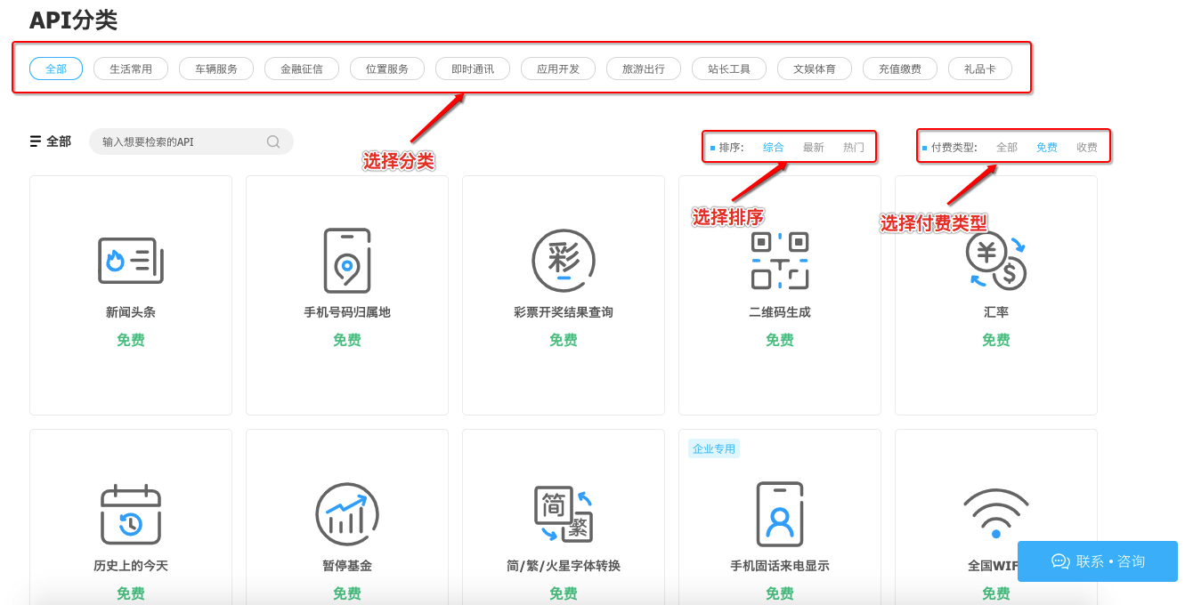Sort by 最新

coord(814,148)
